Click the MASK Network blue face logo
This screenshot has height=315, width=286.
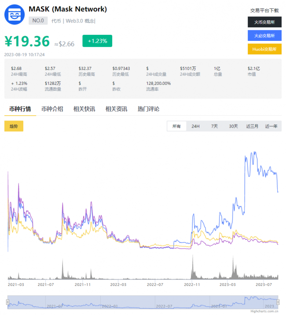(x=15, y=15)
